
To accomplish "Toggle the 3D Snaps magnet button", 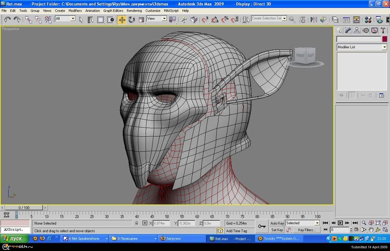I will (x=205, y=19).
